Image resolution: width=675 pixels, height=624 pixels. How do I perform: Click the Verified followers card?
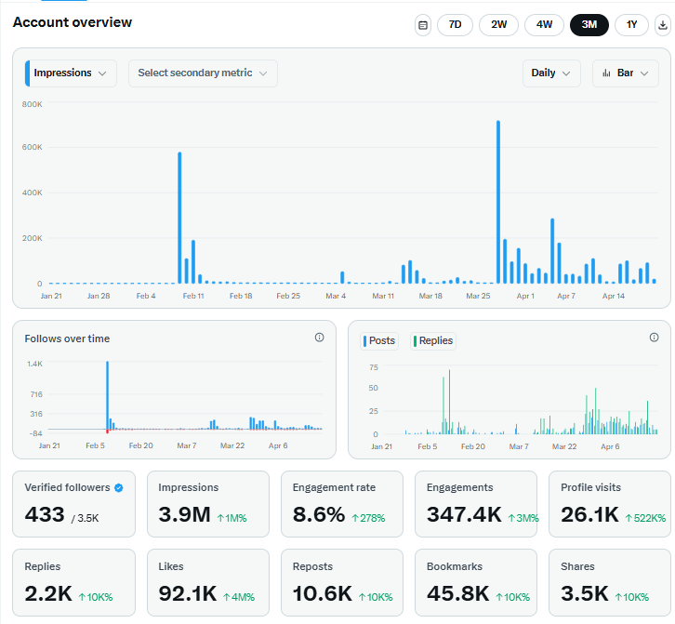pos(74,504)
